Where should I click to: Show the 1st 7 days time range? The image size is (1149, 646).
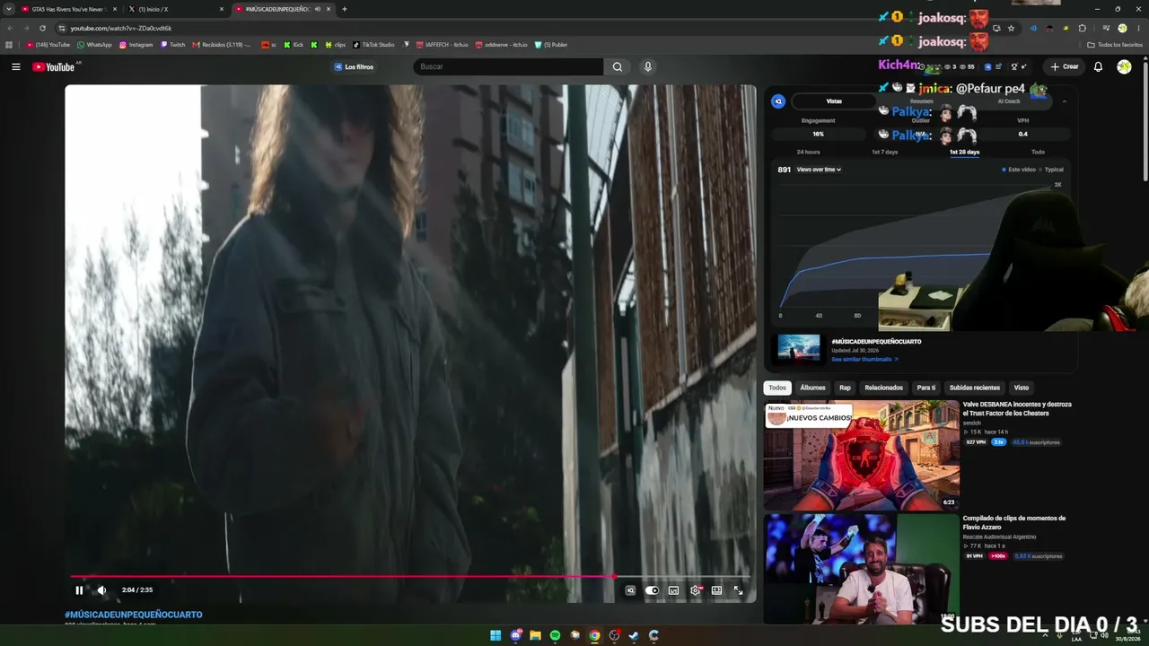point(884,152)
